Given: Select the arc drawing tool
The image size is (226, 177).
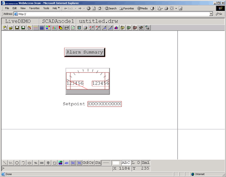Looking at the screenshot, I should (23, 163).
